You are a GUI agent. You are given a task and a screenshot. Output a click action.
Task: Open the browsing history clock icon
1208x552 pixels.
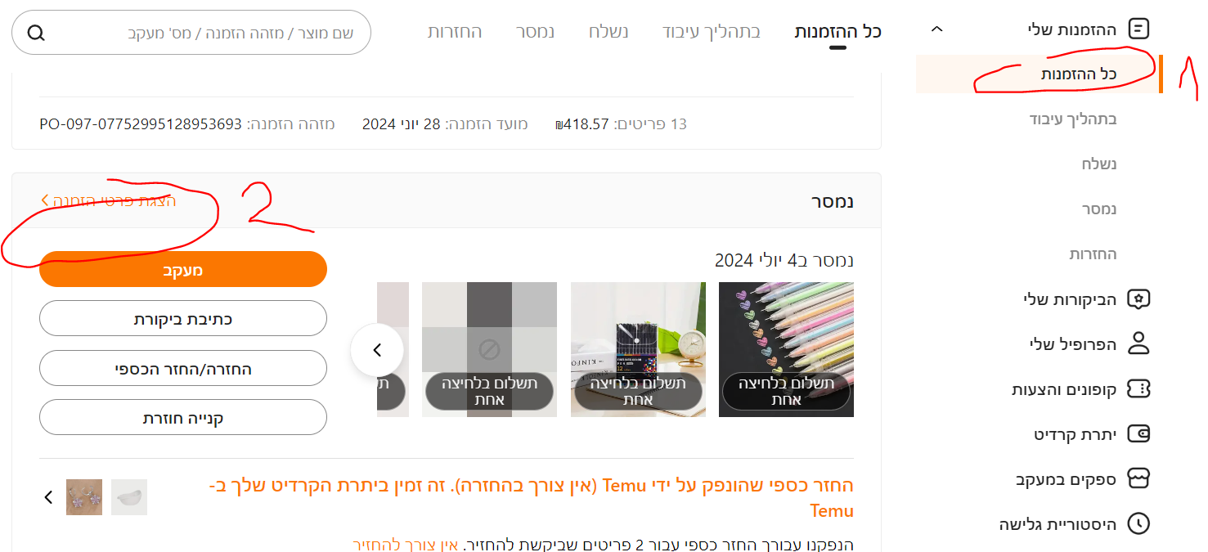point(1138,523)
